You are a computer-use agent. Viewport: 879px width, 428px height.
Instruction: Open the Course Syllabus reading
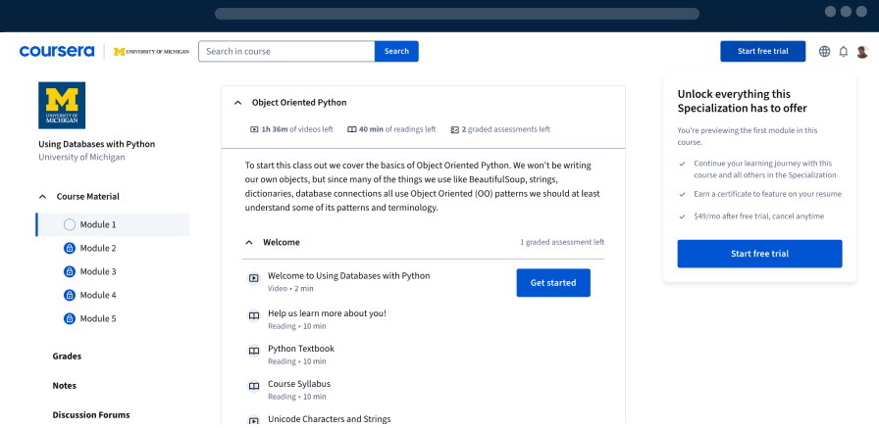click(x=298, y=384)
